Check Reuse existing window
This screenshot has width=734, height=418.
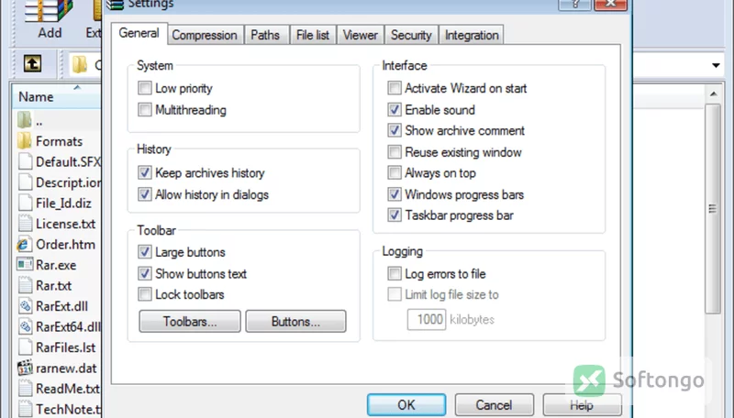[x=395, y=152]
